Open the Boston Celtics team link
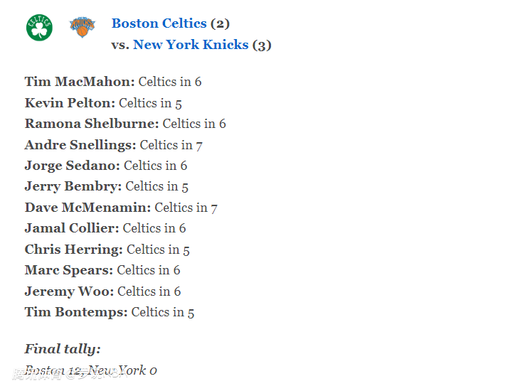Screen dimensions: 505x391 point(159,23)
